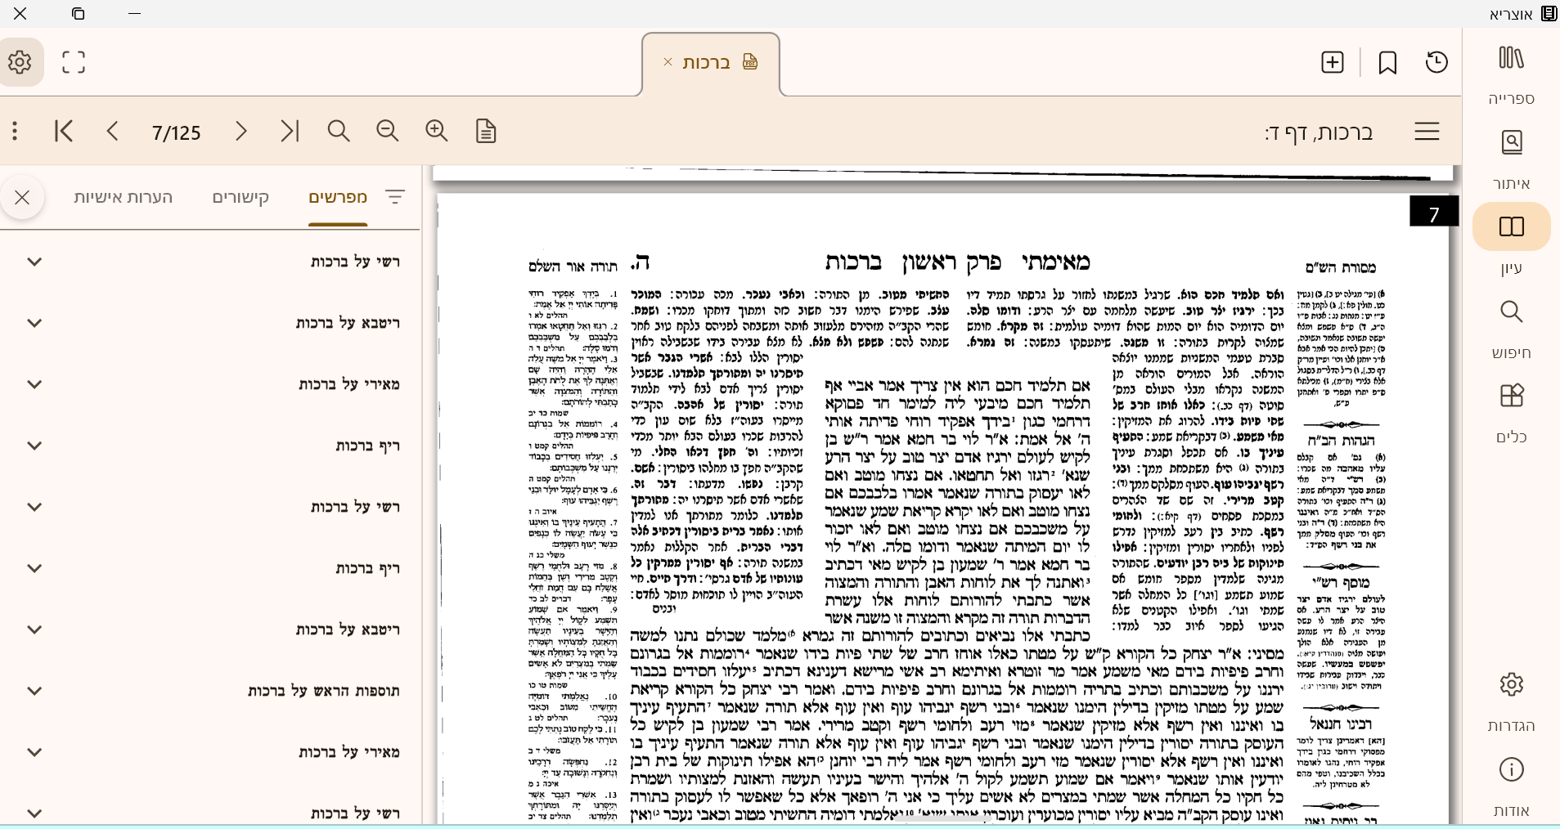Open the three-dot overflow menu

(13, 131)
